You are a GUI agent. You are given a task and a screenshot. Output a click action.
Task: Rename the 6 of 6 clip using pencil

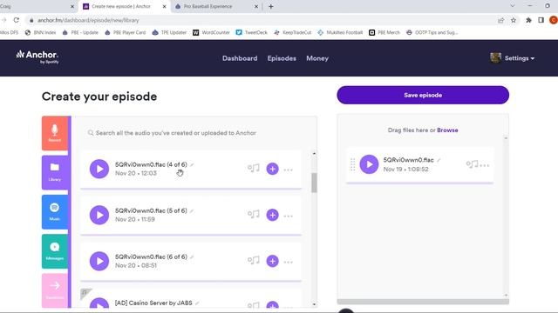192,257
